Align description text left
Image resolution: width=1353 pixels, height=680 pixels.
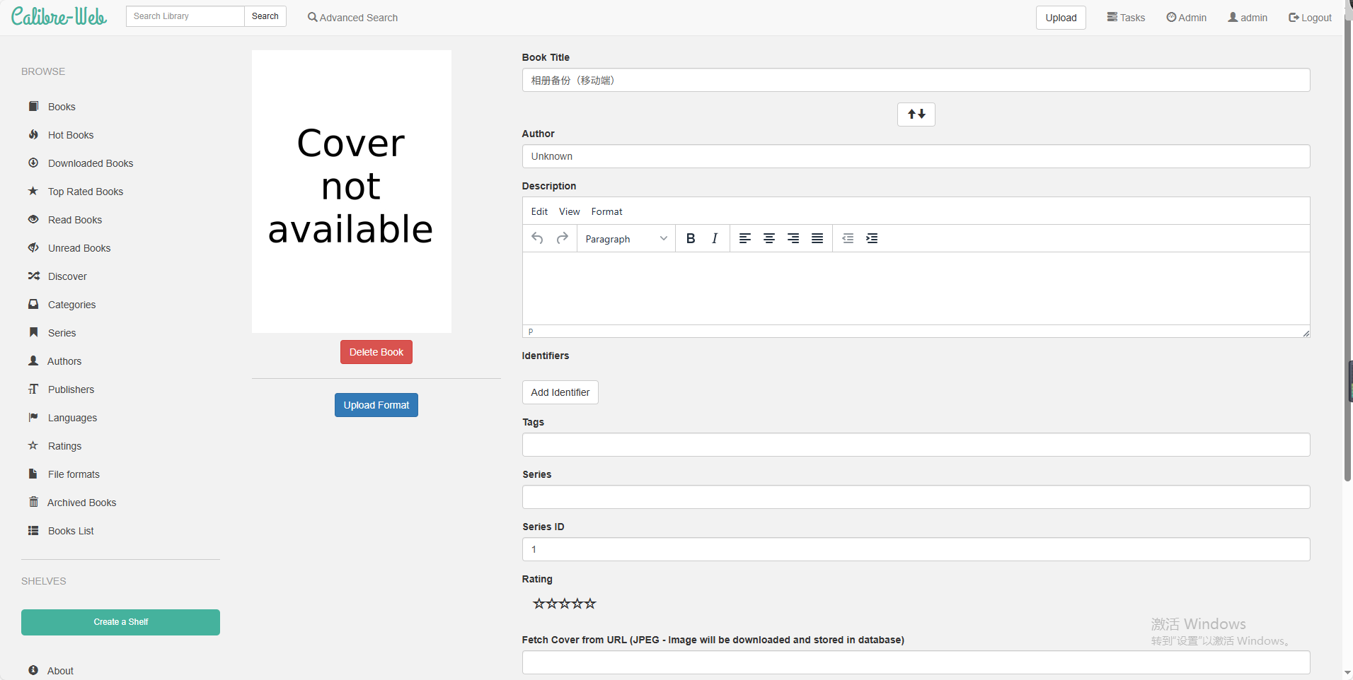pos(745,238)
